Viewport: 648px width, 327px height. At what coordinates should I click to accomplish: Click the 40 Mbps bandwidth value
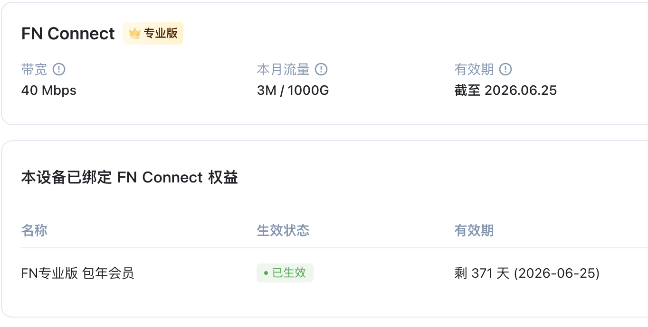(49, 90)
